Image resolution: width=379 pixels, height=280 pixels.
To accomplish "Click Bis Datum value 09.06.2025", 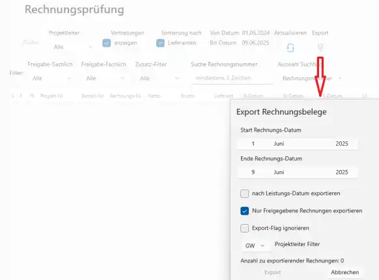I will pos(255,43).
